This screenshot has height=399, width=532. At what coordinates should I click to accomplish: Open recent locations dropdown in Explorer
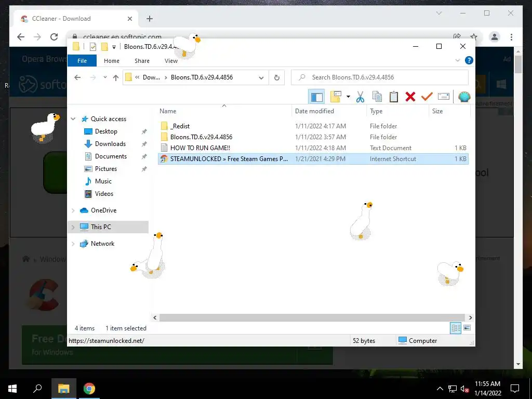coord(105,77)
